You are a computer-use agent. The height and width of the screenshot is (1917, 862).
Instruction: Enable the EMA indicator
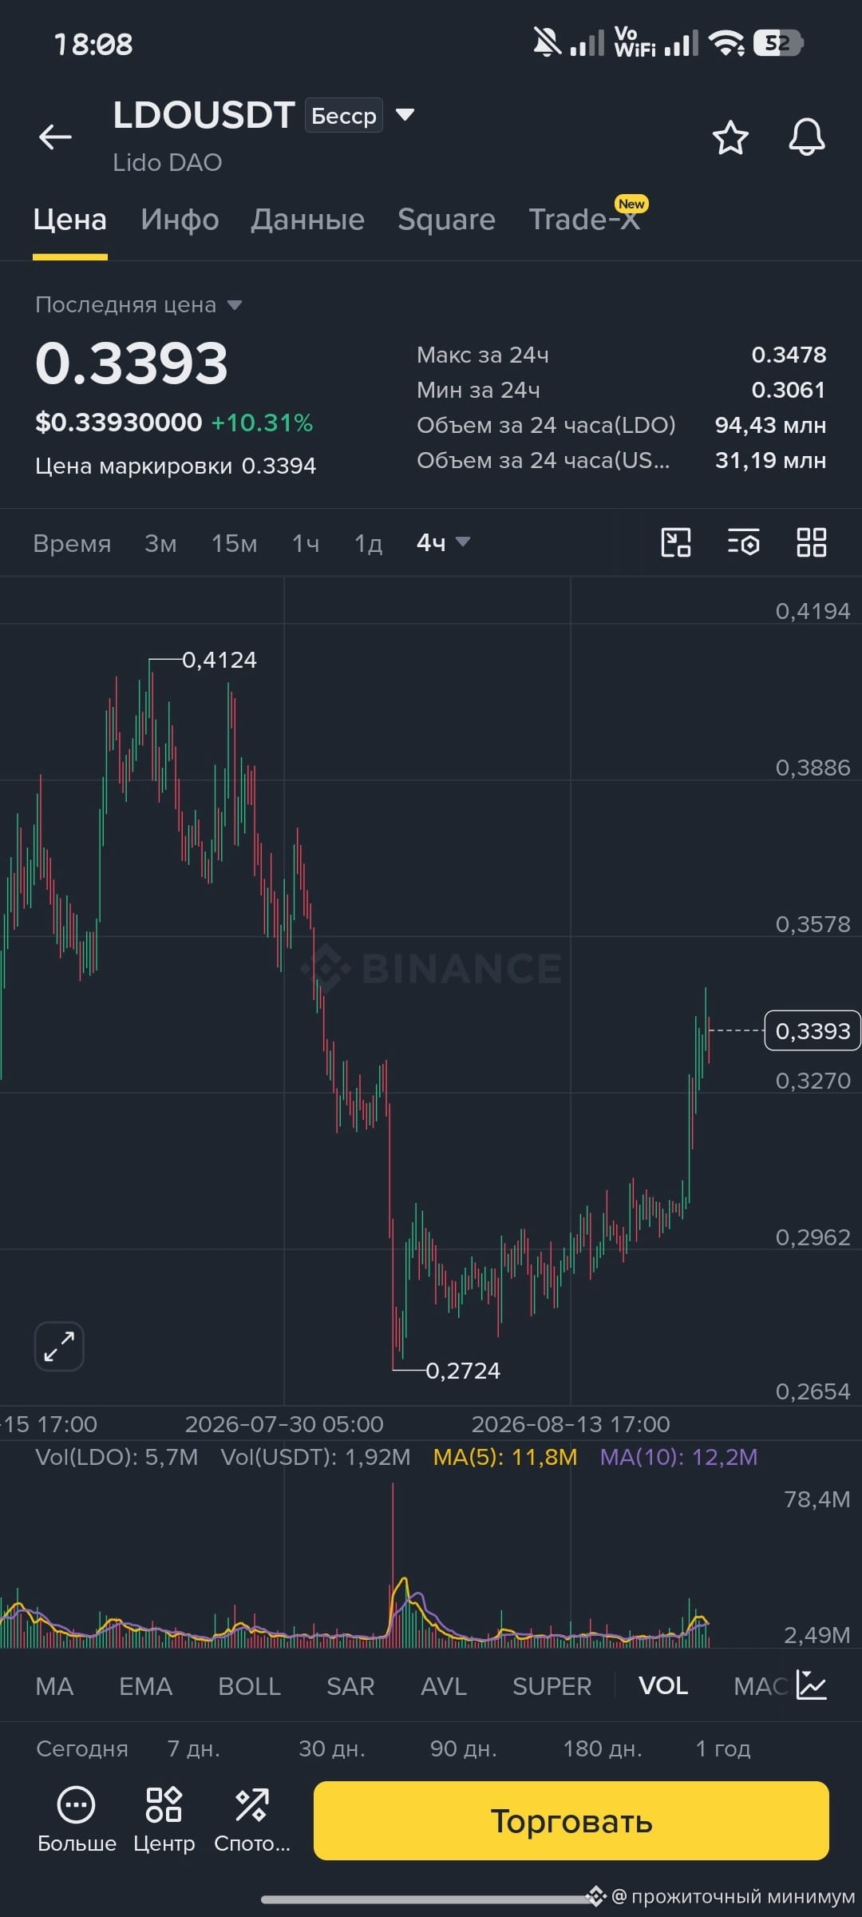(x=145, y=1686)
